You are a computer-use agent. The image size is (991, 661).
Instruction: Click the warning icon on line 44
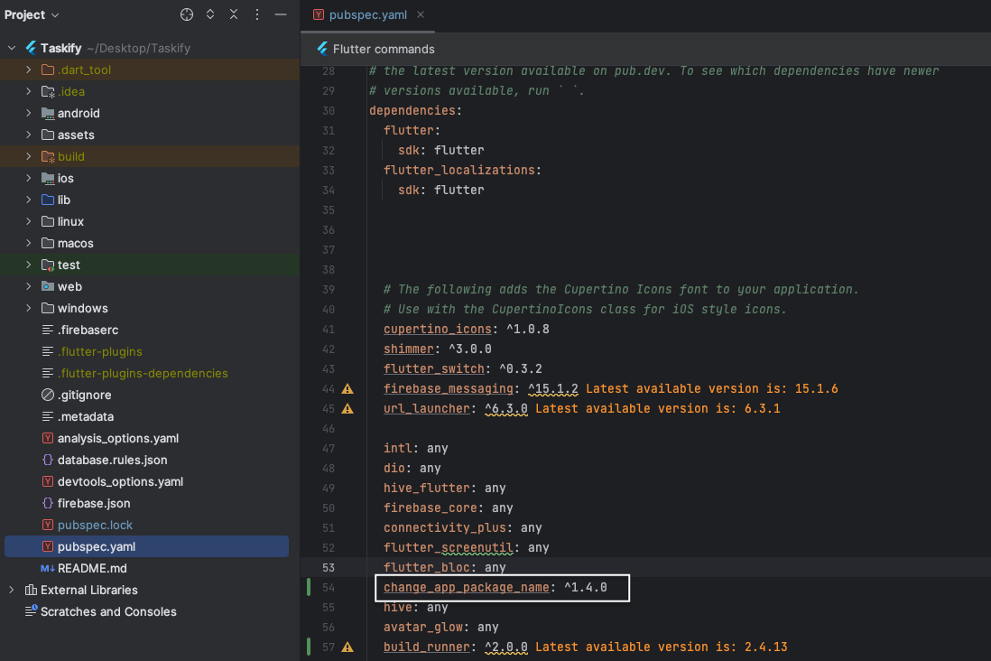(347, 389)
